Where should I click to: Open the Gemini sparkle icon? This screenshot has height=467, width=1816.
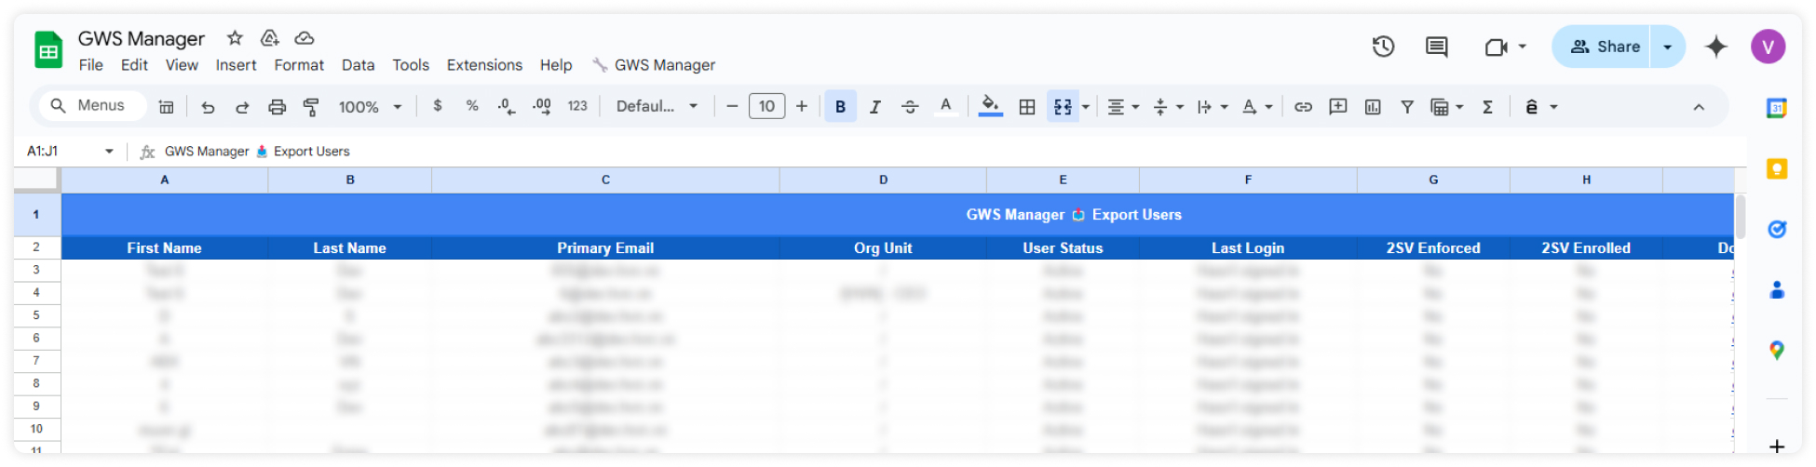click(1715, 47)
